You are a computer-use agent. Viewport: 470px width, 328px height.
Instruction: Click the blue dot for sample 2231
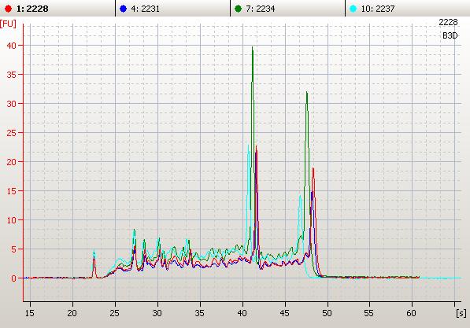point(123,9)
